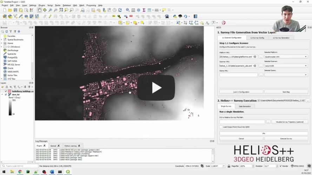Viewport: 312px width, 175px height.
Task: Select the Zoom Out magnifier tool
Action: [55, 10]
